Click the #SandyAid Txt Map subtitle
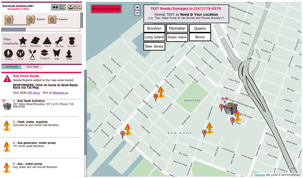 [18, 9]
